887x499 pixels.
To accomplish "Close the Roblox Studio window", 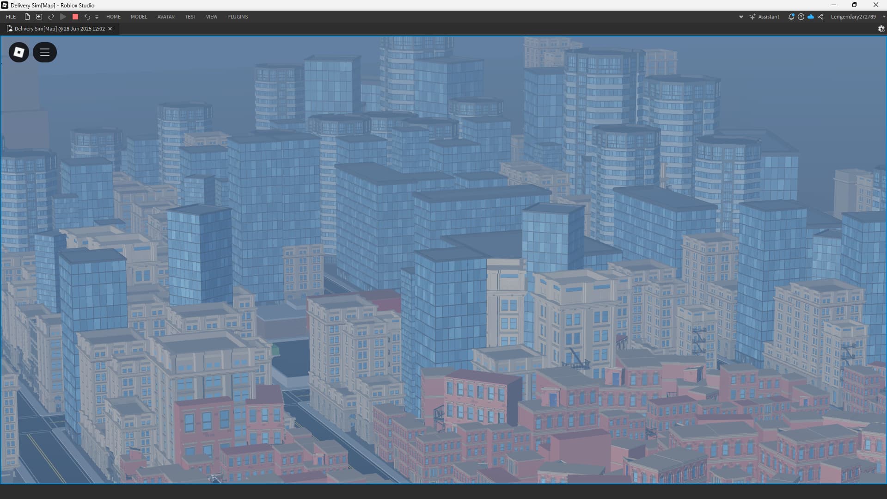I will (876, 5).
